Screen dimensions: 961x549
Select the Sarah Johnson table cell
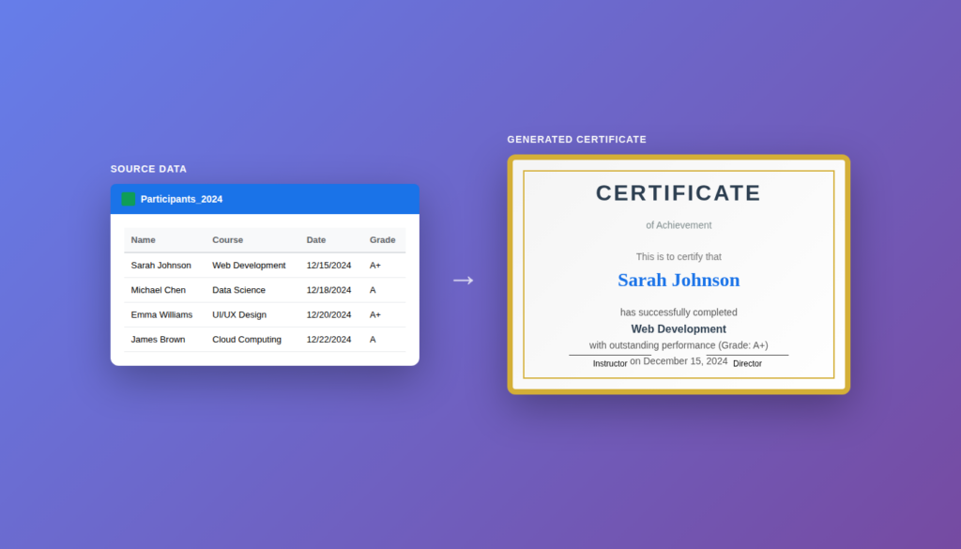(x=160, y=266)
